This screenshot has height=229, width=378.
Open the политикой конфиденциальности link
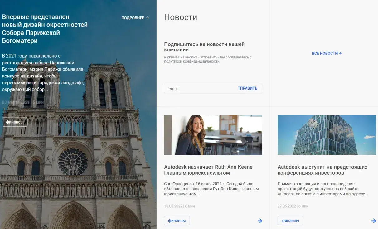pyautogui.click(x=191, y=61)
